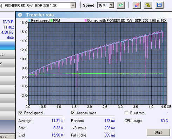Viewport: 172px width, 139px height.
Task: Enable the Burst rate checkbox
Action: coord(126,113)
